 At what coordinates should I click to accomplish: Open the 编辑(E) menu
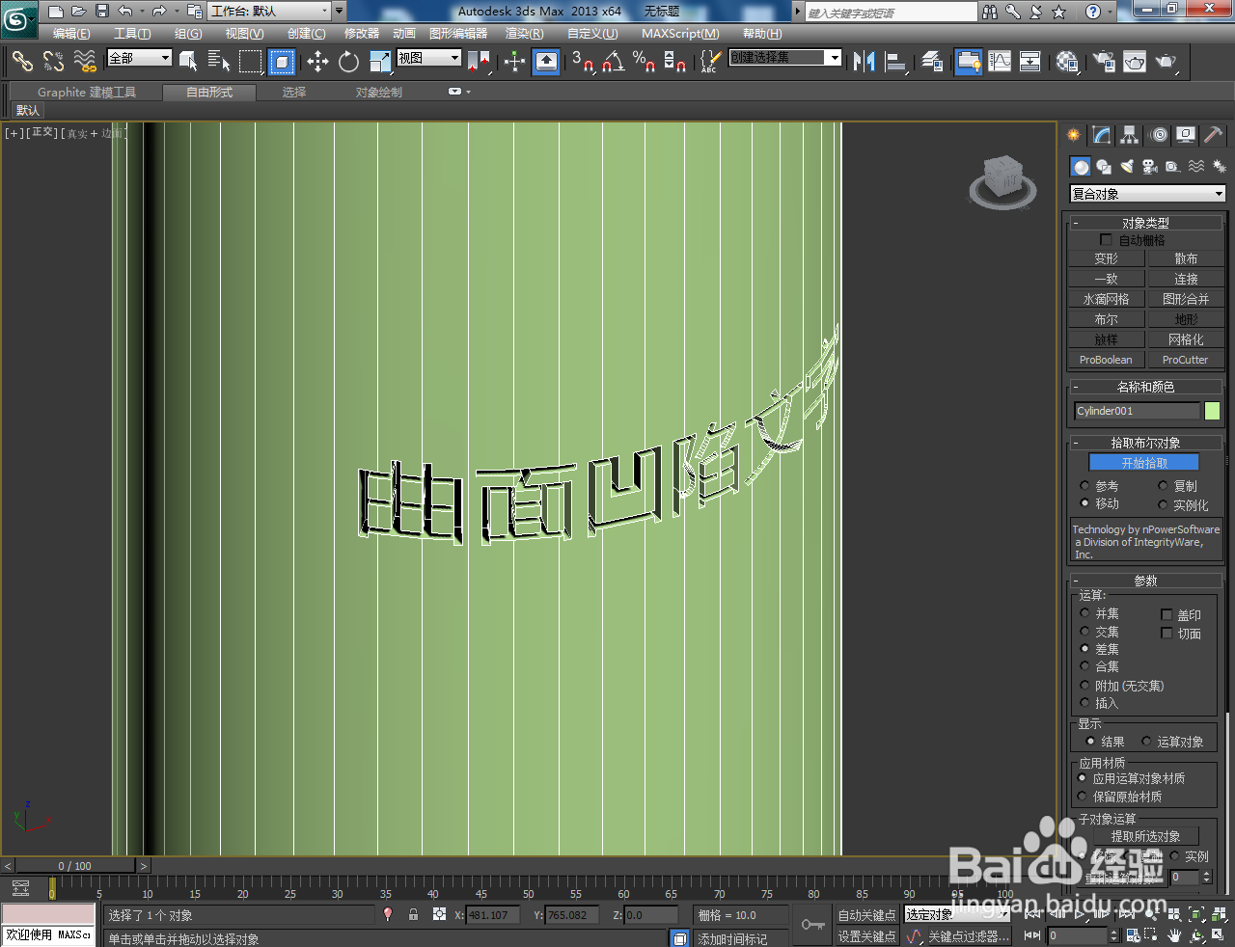pyautogui.click(x=71, y=34)
